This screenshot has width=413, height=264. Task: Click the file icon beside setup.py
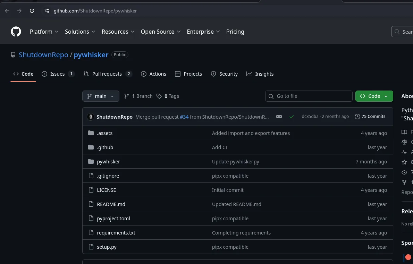91,247
